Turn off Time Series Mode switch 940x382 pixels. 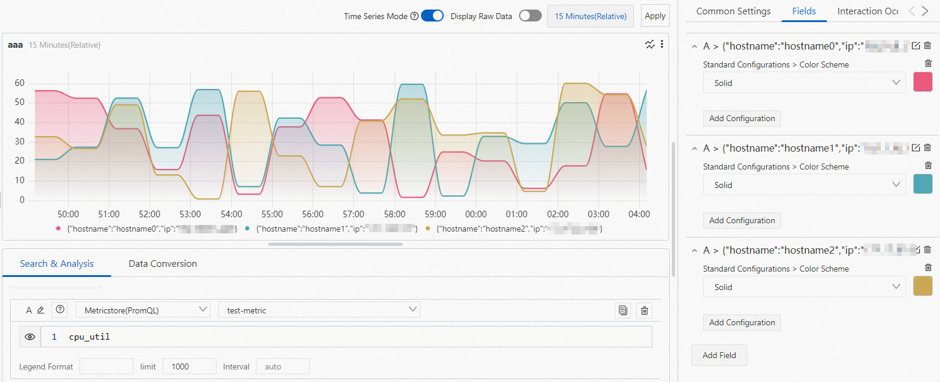click(432, 16)
